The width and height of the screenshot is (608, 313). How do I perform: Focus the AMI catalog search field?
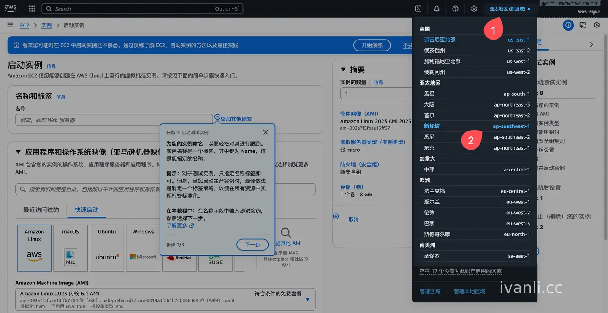(165, 189)
